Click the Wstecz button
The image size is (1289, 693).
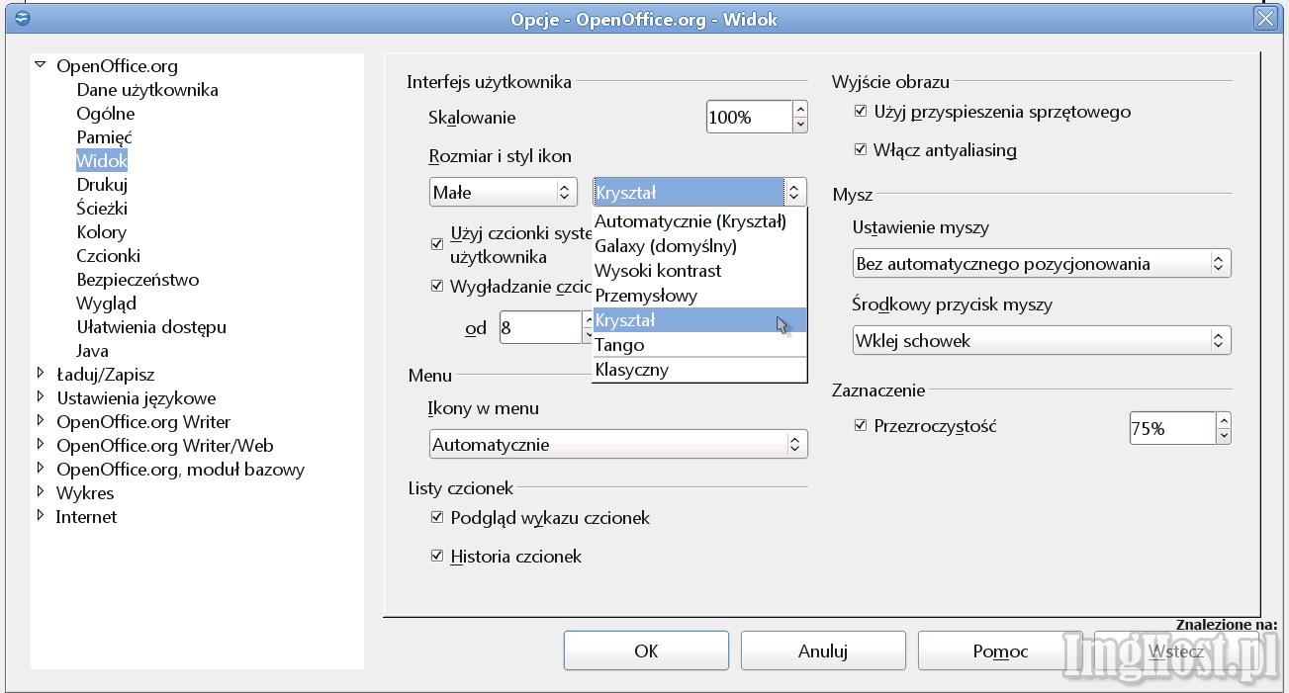pos(1176,650)
